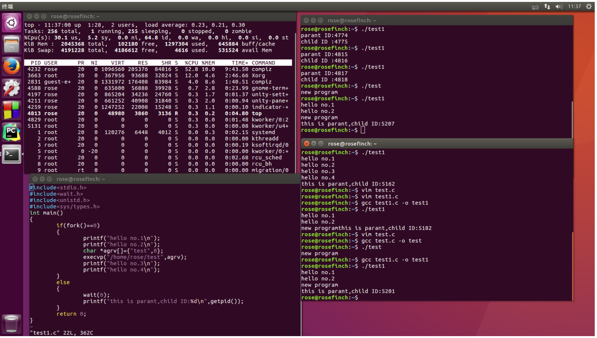The image size is (597, 338).
Task: Click the vim test1.c command line
Action: click(x=380, y=196)
